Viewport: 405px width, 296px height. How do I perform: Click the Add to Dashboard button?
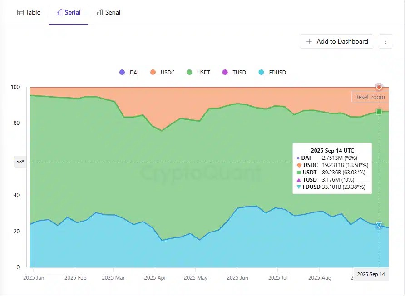click(336, 41)
